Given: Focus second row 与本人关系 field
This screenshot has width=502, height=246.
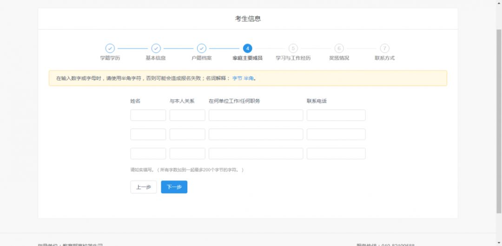Looking at the screenshot, I should (187, 134).
